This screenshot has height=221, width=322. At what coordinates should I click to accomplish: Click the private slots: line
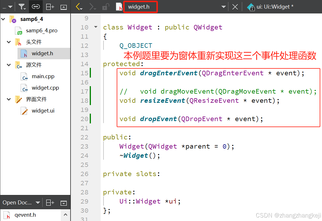click(131, 174)
